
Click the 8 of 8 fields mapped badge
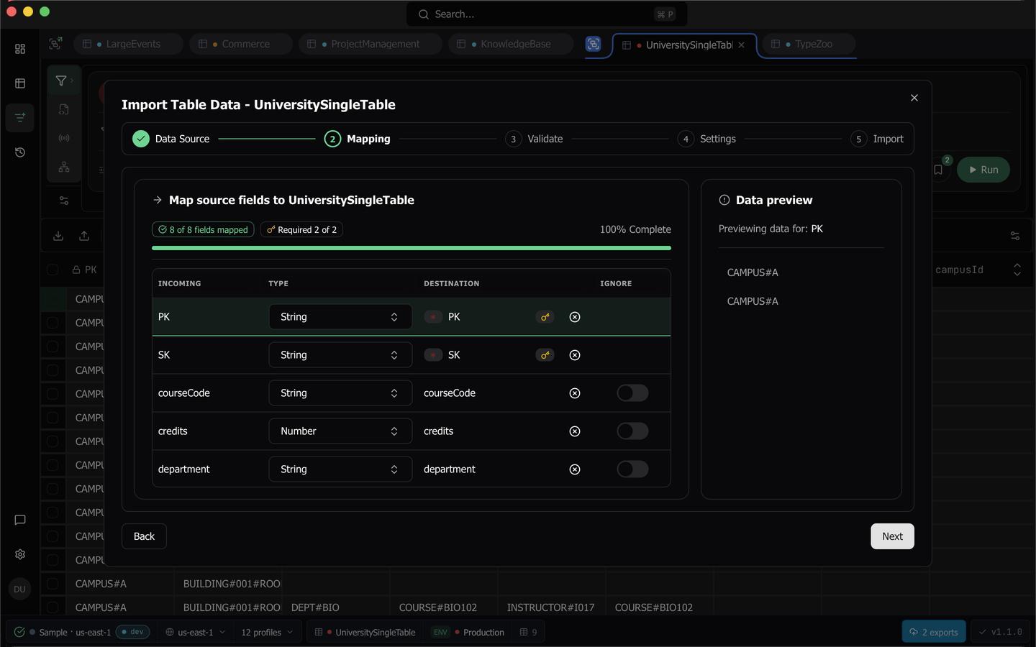(203, 229)
